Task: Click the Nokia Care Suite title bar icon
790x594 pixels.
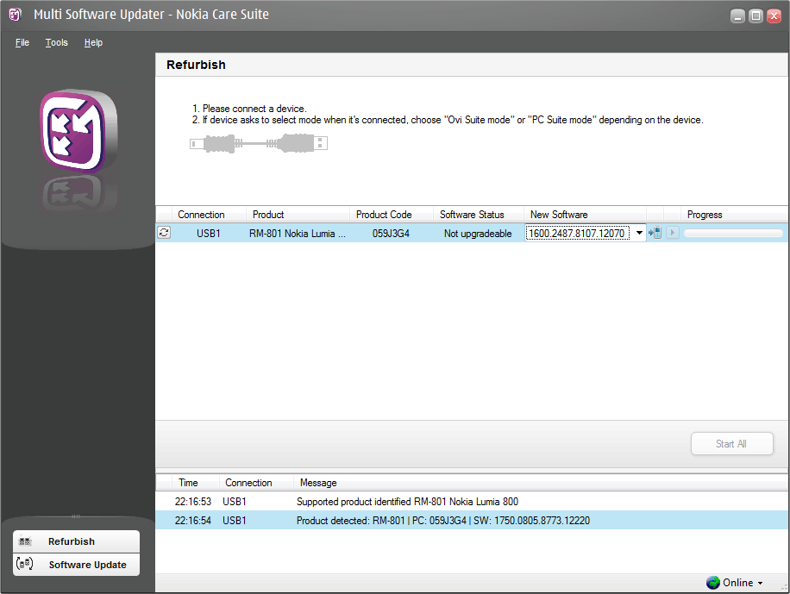Action: click(16, 15)
